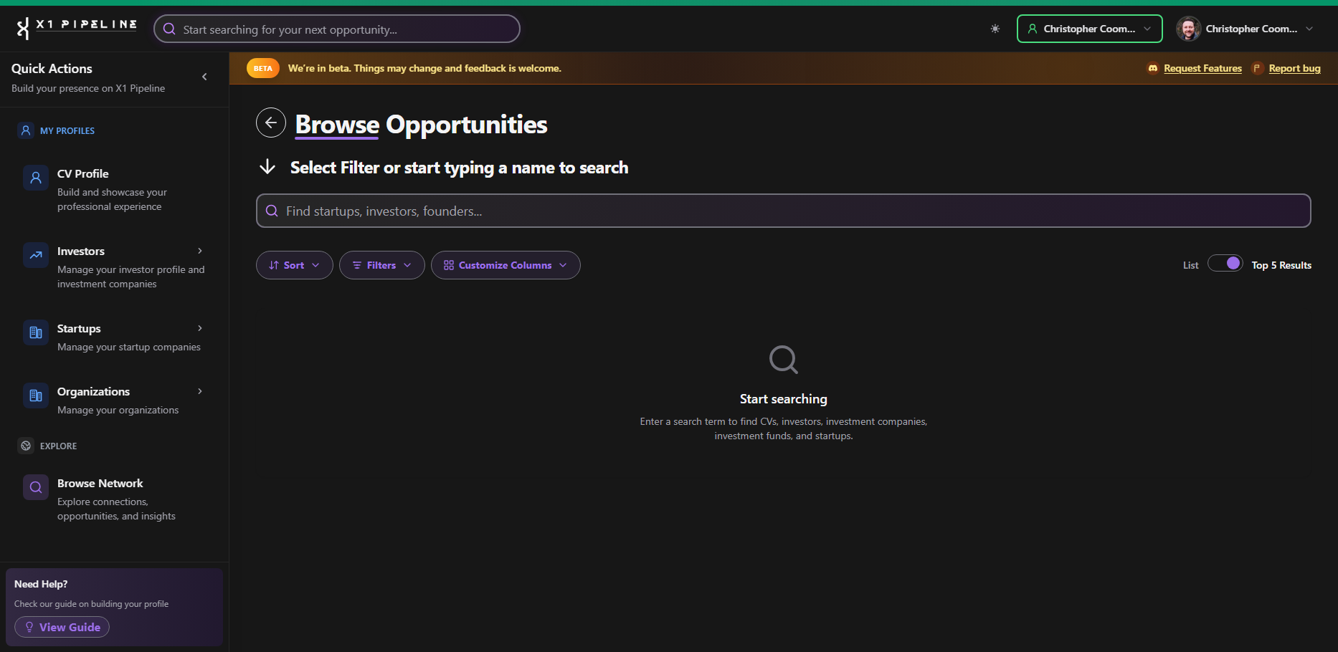Go back using the circular arrow button

pyautogui.click(x=271, y=123)
